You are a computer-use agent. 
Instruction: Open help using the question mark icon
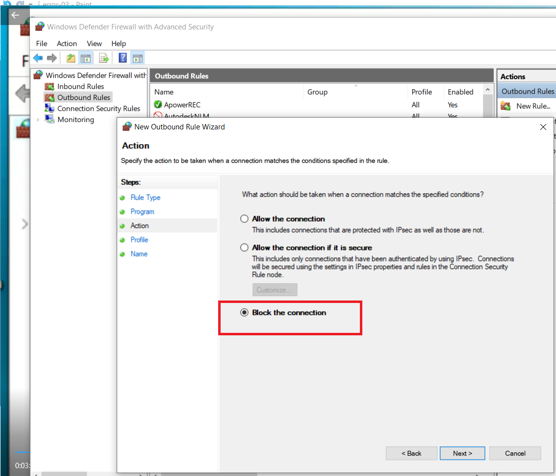[x=123, y=58]
